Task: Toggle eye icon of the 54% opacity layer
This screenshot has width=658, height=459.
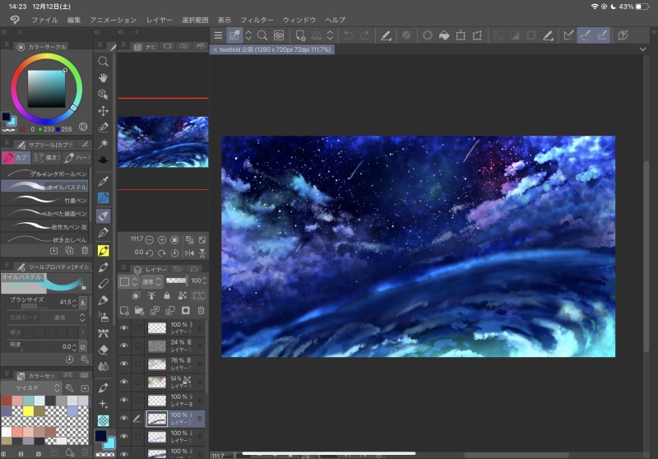Action: [124, 382]
